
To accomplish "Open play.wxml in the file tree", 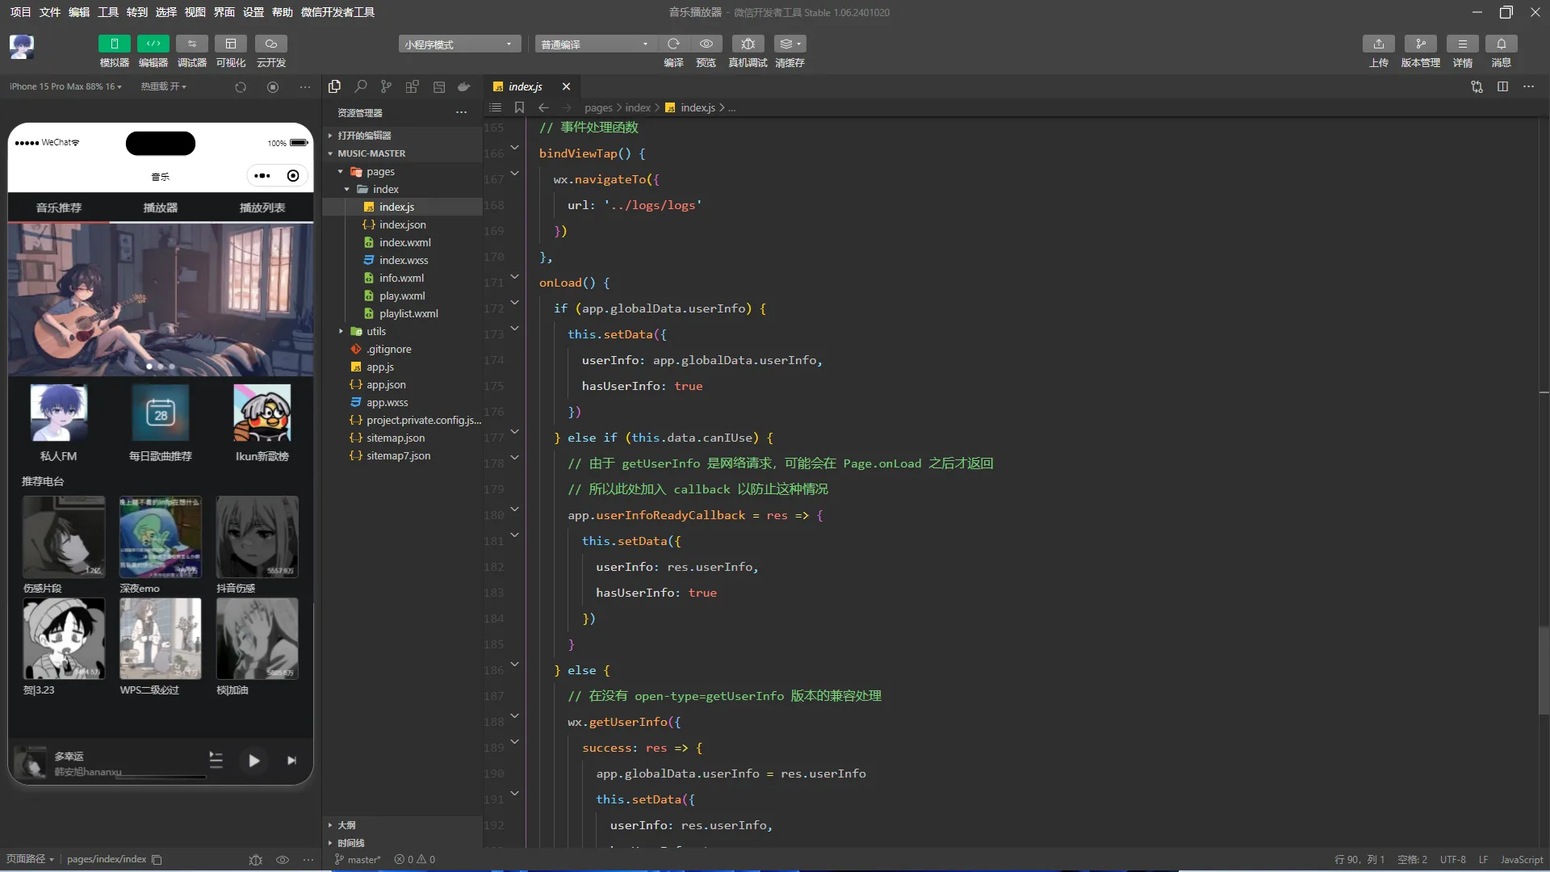I will coord(402,296).
